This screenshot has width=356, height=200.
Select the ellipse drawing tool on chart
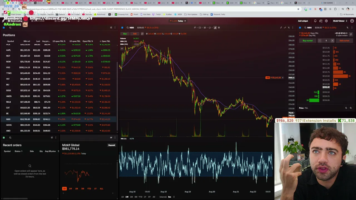pyautogui.click(x=210, y=27)
